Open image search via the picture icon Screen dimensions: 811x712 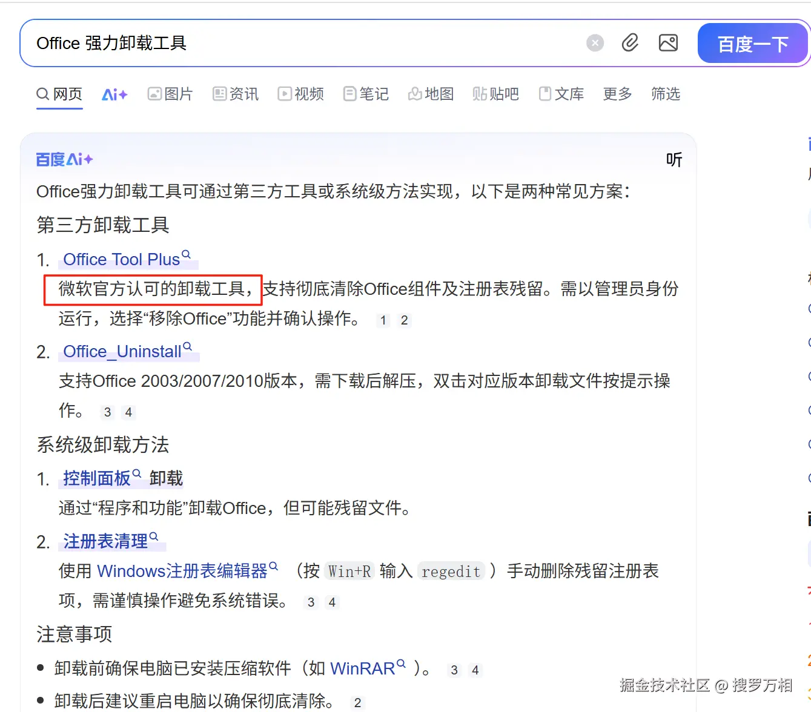(x=668, y=43)
